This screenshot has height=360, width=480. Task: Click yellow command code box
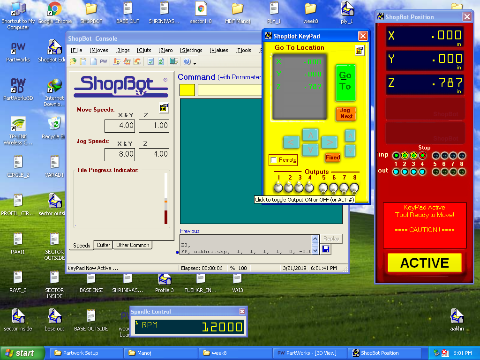tap(187, 90)
